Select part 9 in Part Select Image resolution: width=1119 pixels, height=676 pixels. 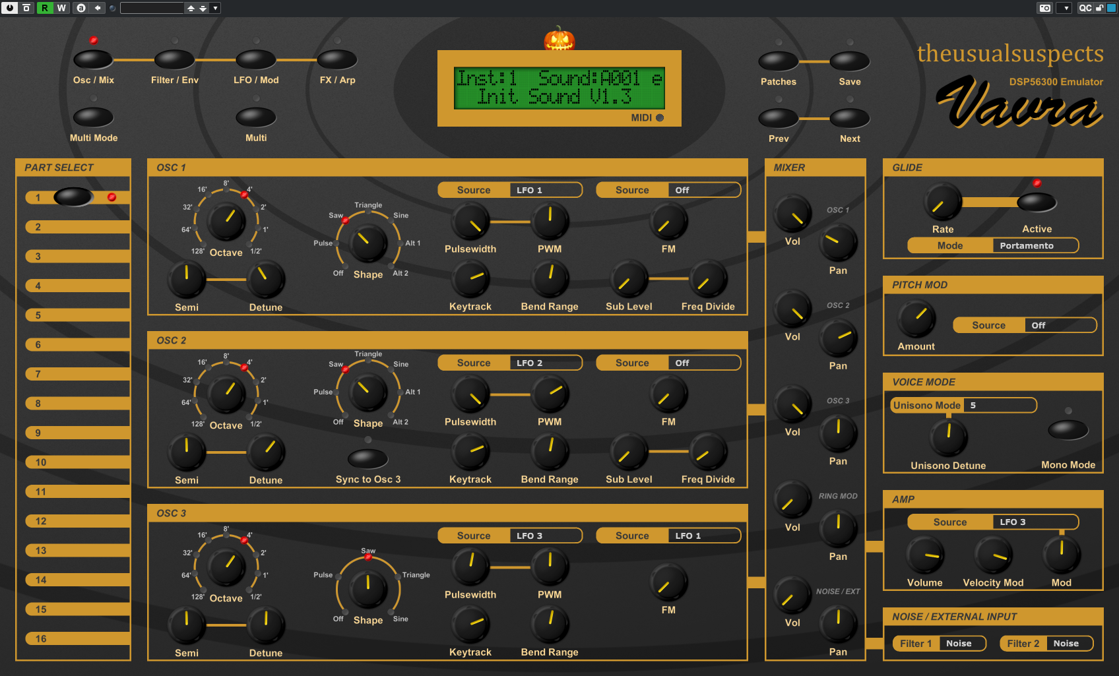pos(77,433)
